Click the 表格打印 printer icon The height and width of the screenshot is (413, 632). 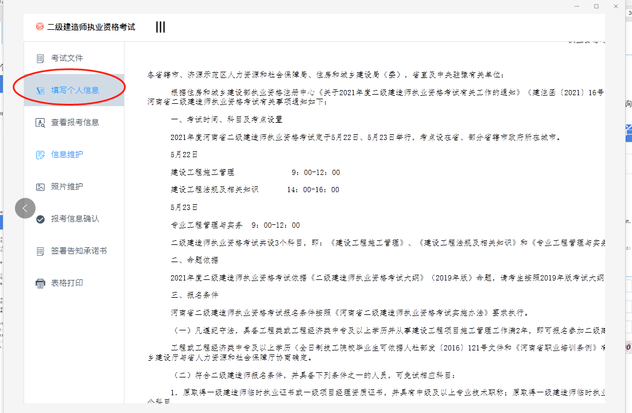click(40, 283)
